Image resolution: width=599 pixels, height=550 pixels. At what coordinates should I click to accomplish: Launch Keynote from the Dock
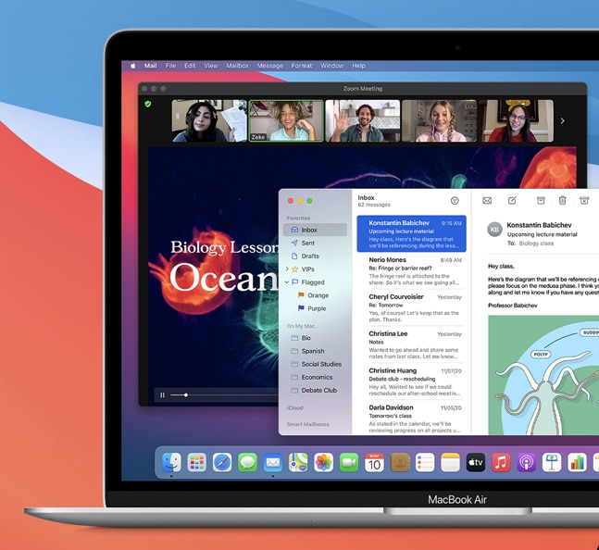(x=552, y=463)
